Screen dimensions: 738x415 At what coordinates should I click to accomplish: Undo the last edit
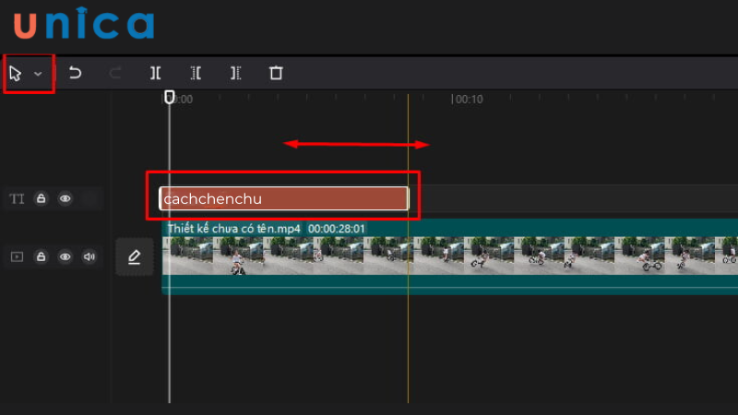[75, 73]
